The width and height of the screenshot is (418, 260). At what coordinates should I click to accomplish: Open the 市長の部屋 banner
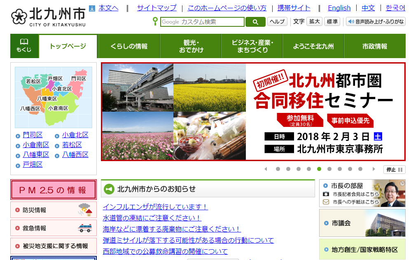(x=362, y=193)
